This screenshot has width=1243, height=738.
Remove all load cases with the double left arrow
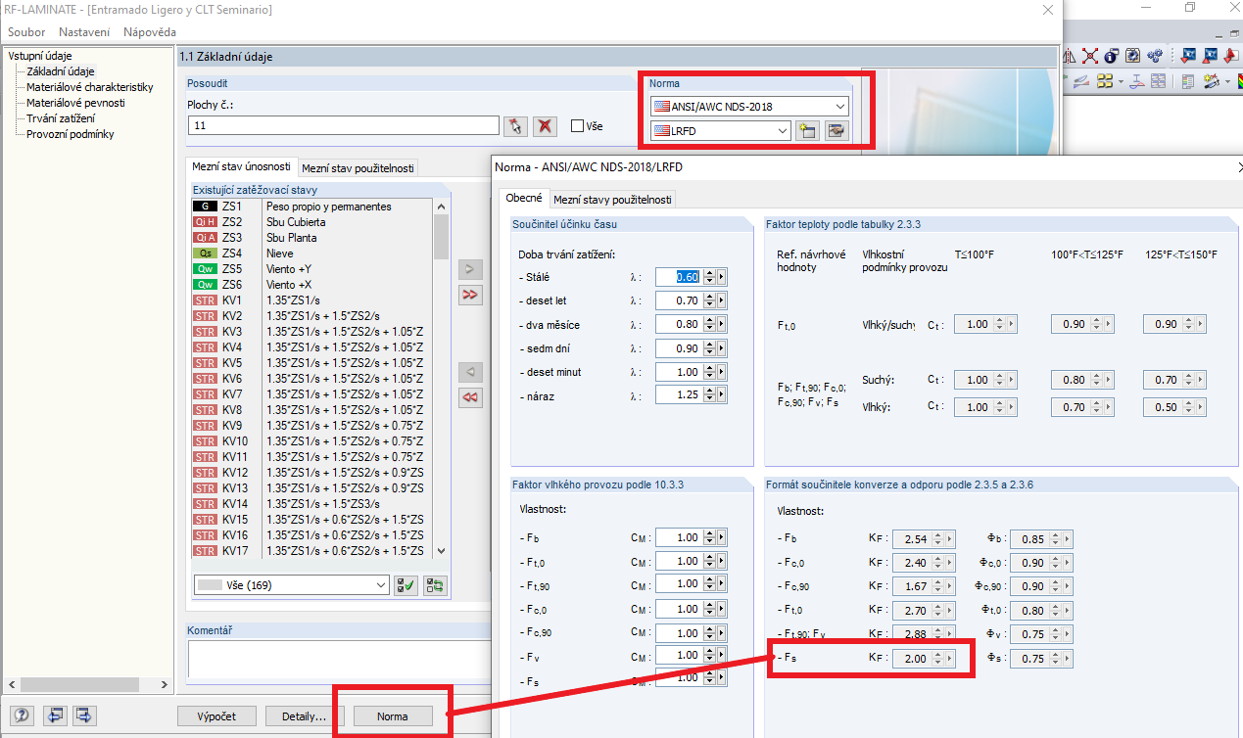(x=471, y=396)
